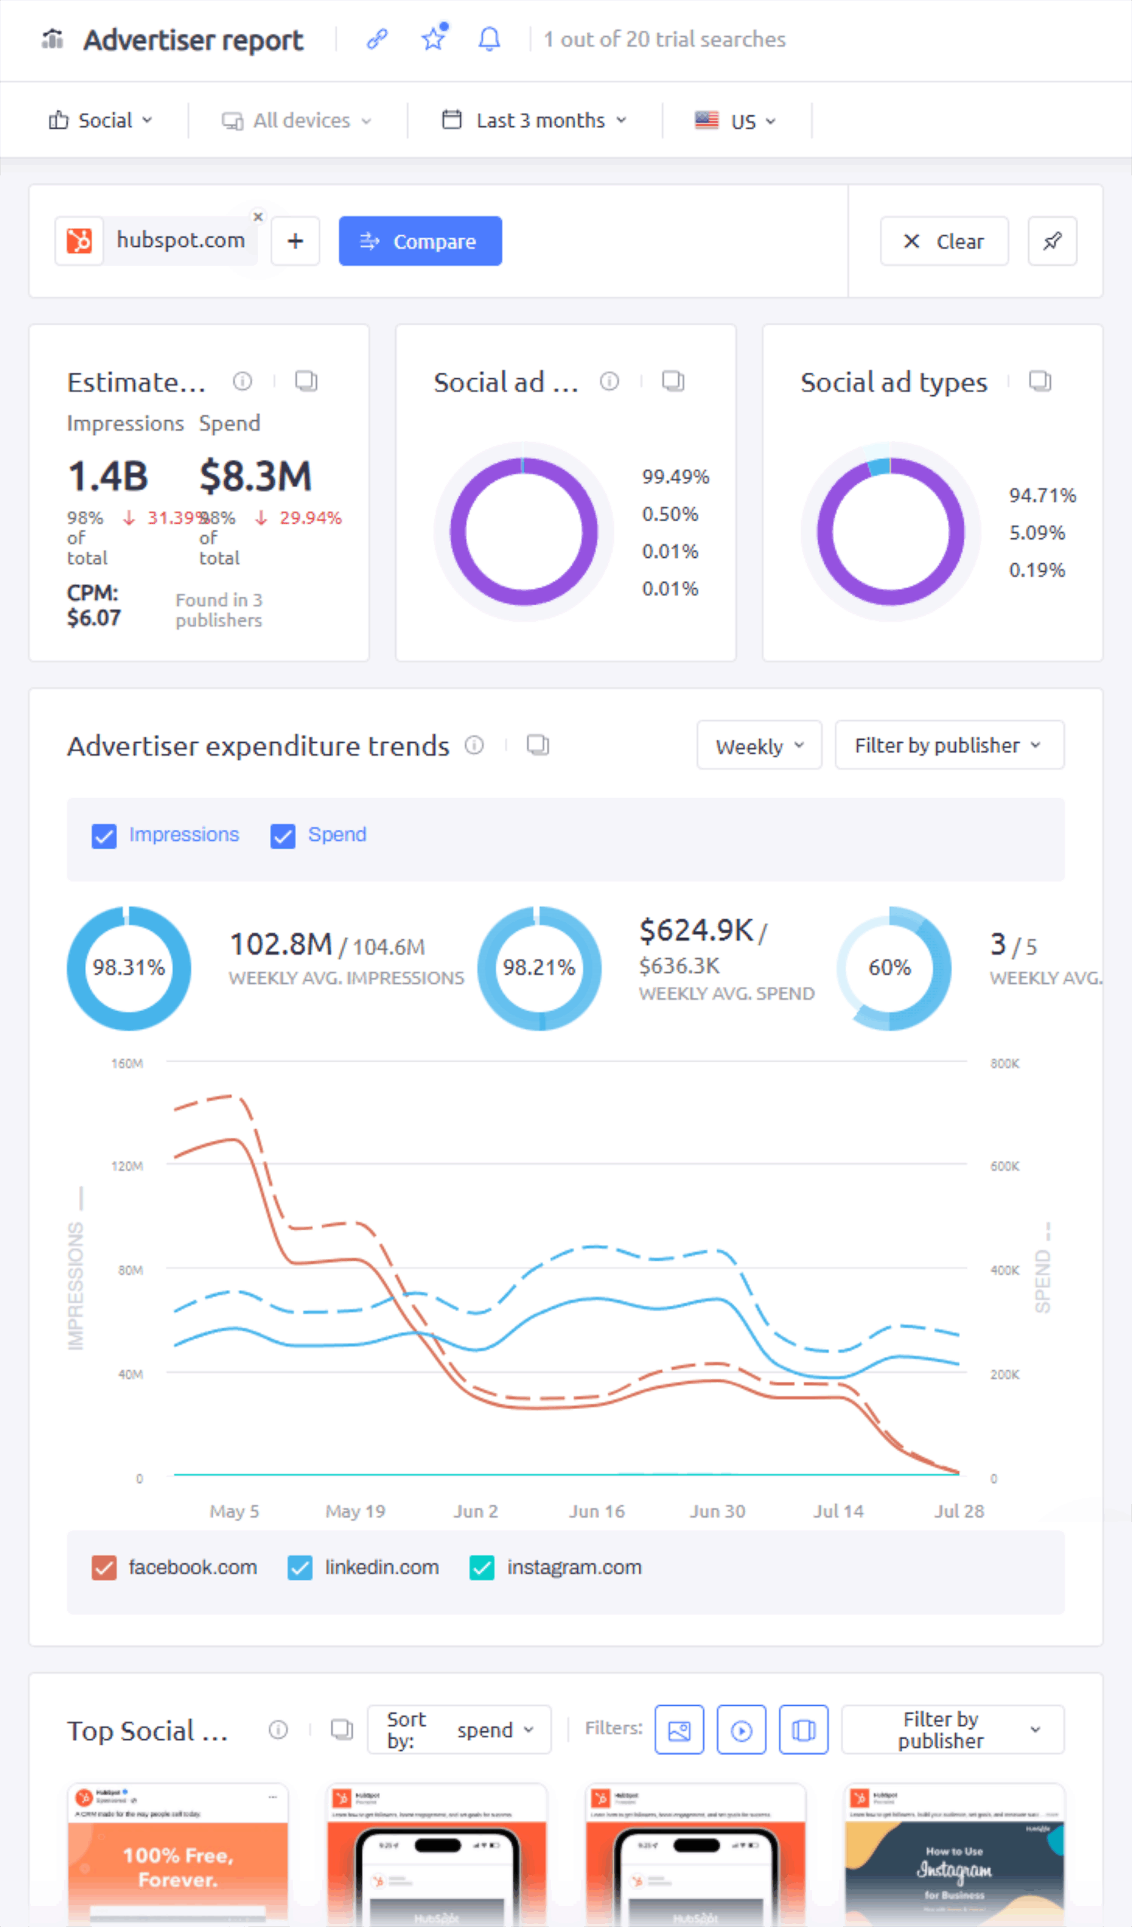
Task: Toggle instagram.com series checkbox
Action: 482,1569
